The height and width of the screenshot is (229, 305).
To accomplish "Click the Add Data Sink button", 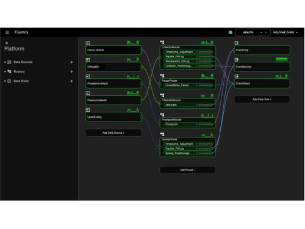I will (x=262, y=100).
